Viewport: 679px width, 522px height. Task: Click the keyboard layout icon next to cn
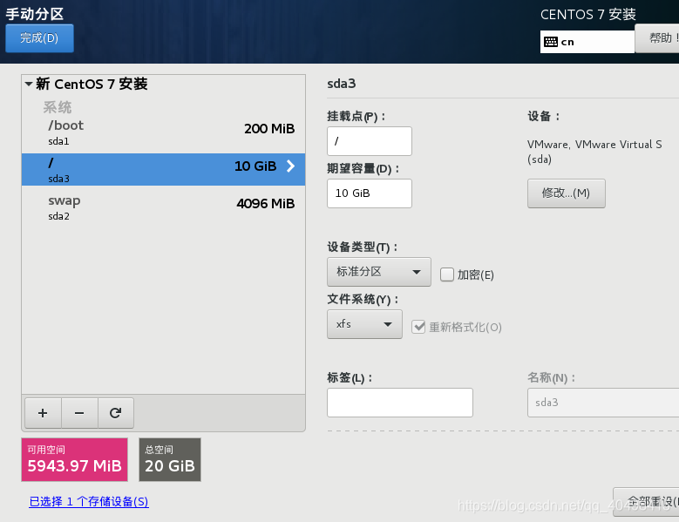[551, 42]
